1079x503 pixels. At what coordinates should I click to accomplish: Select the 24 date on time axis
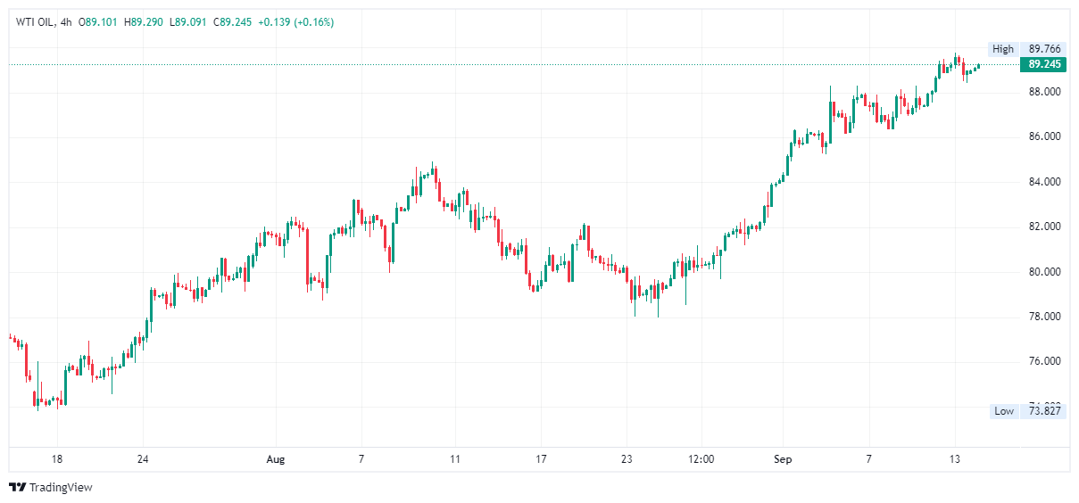coord(143,459)
